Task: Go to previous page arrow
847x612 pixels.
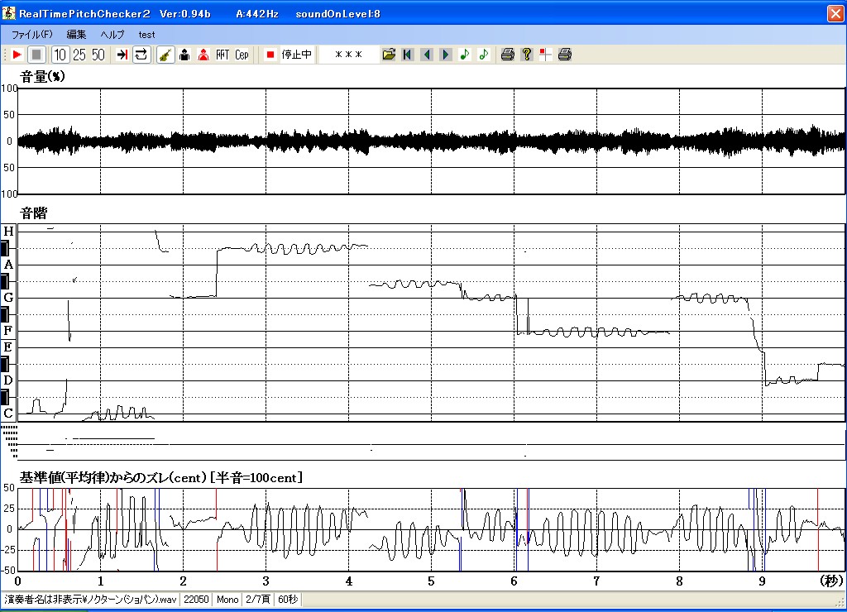Action: click(427, 55)
